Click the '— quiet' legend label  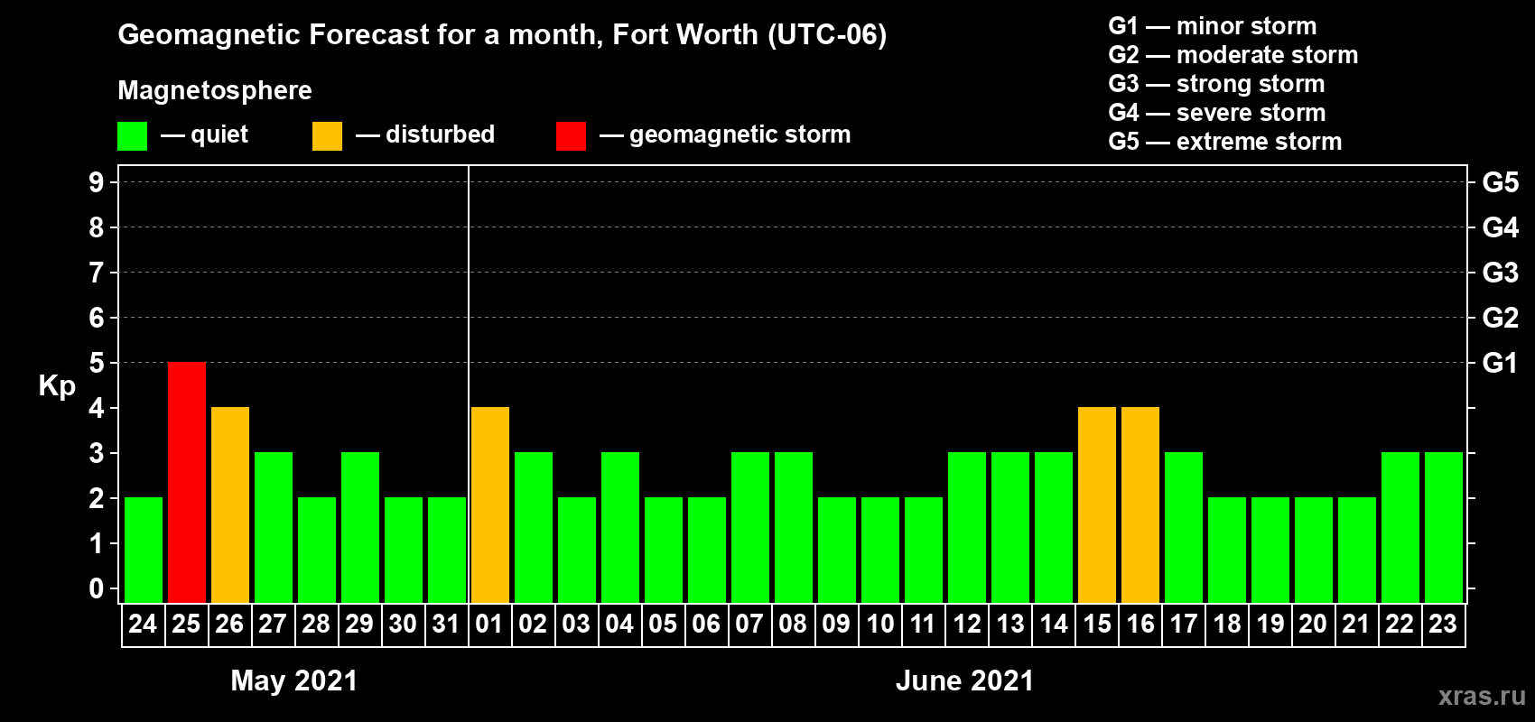(x=204, y=134)
